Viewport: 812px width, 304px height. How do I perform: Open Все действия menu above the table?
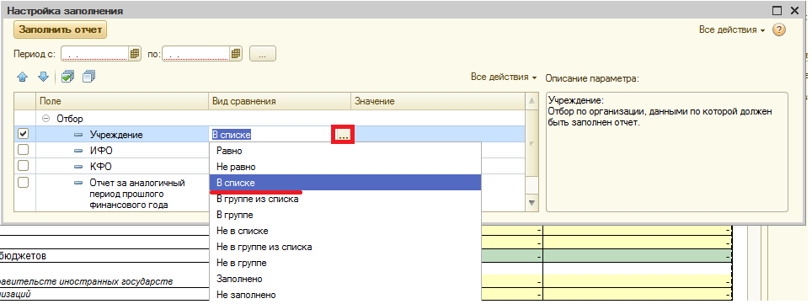pos(504,77)
